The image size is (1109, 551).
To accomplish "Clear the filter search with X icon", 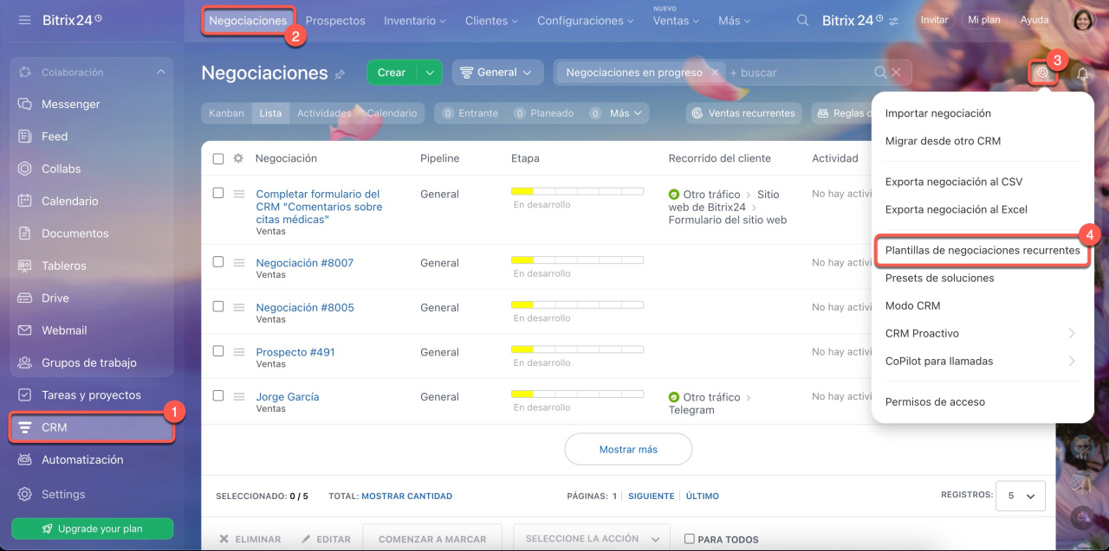I will [x=897, y=73].
